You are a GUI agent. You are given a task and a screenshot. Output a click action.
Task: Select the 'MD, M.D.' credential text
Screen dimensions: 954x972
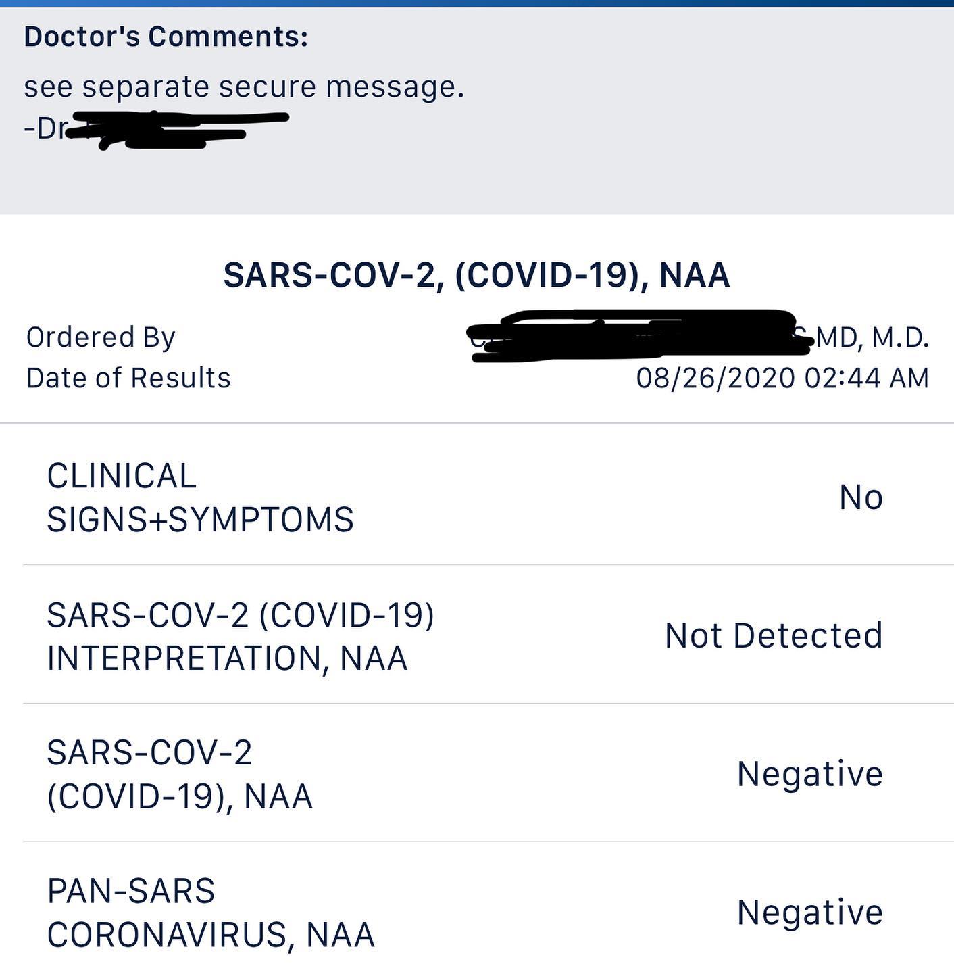click(872, 337)
